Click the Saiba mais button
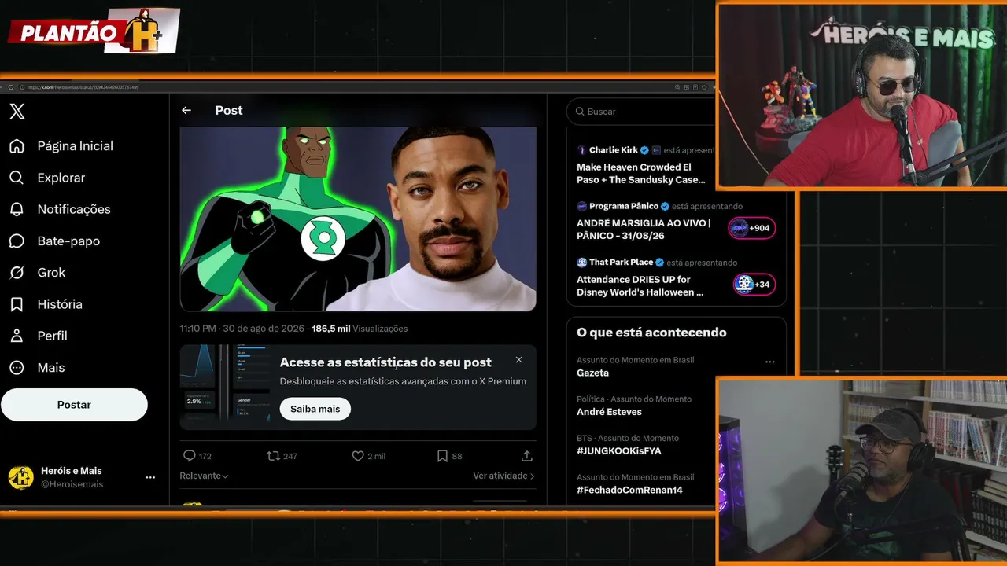The width and height of the screenshot is (1007, 566). click(x=315, y=409)
